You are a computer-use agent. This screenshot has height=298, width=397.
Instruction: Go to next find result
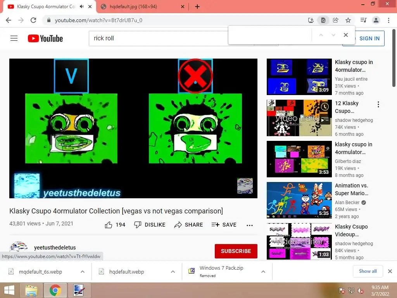tap(333, 35)
